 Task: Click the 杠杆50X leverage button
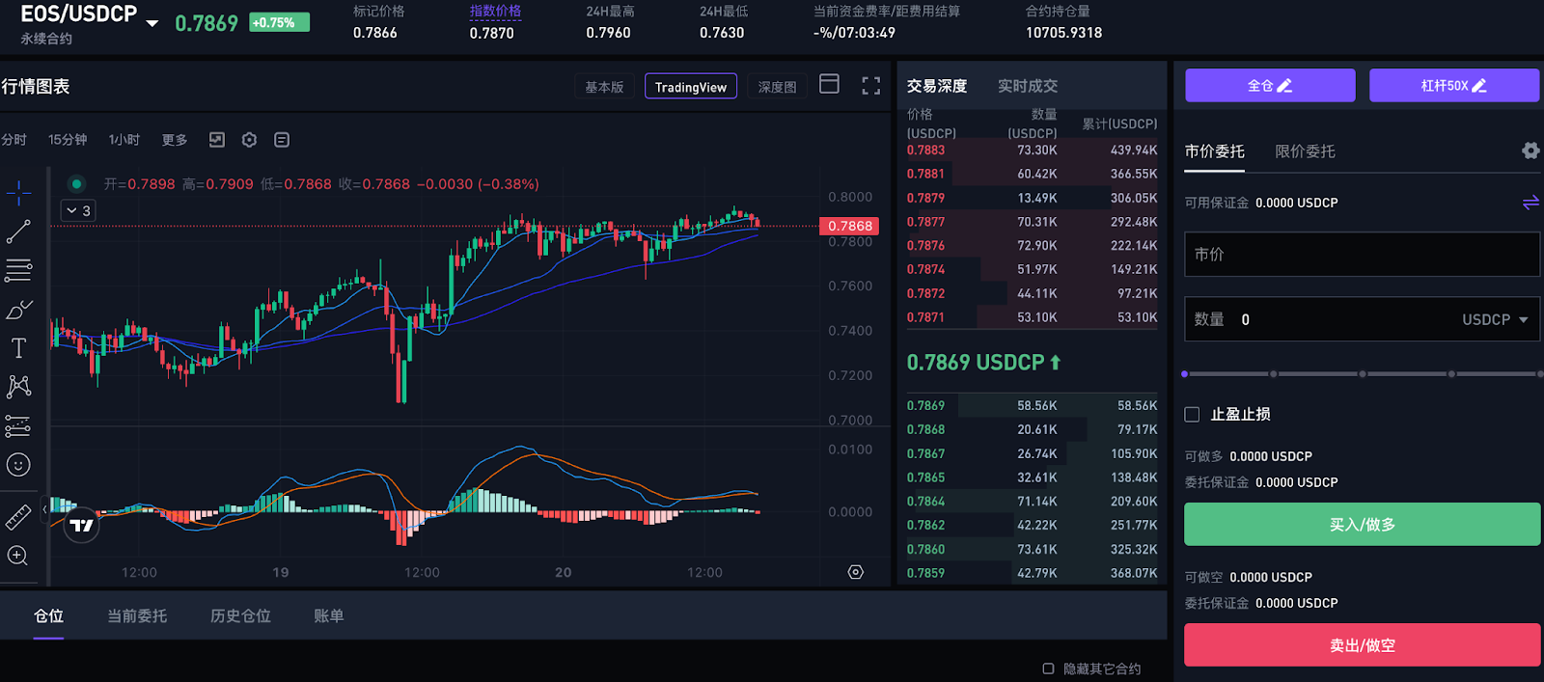point(1454,85)
